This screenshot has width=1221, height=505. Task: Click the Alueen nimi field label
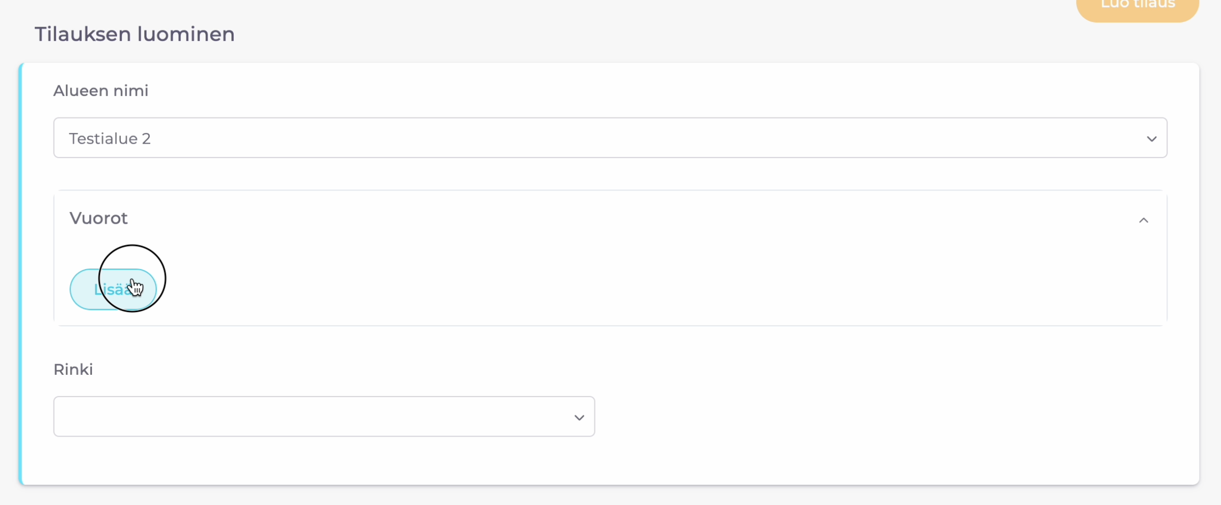pyautogui.click(x=101, y=91)
